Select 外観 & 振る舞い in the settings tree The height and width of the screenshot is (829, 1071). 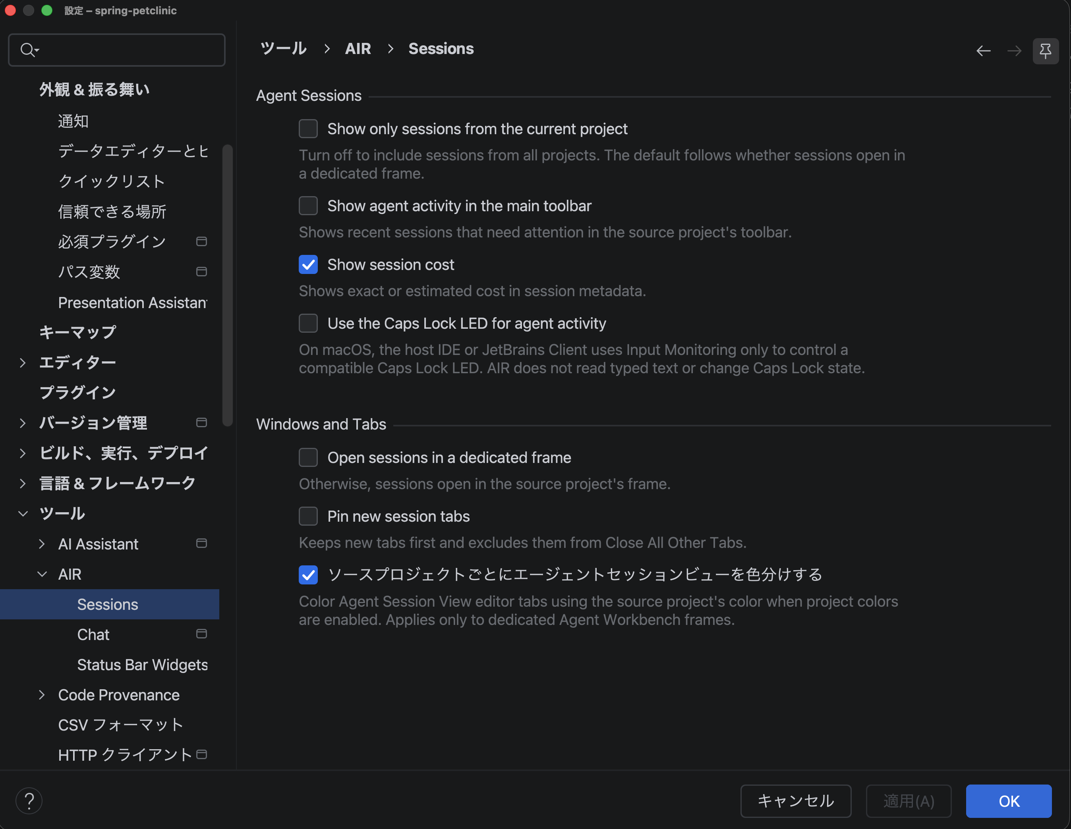tap(94, 90)
